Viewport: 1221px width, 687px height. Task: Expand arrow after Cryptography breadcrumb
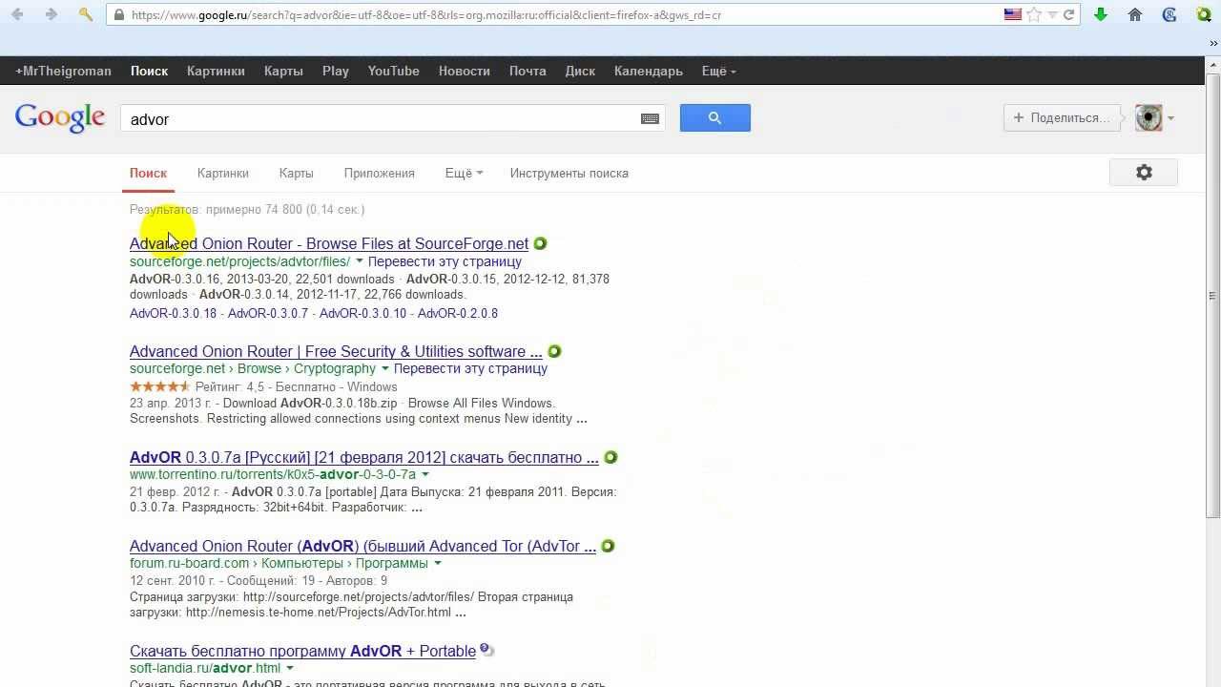[385, 368]
